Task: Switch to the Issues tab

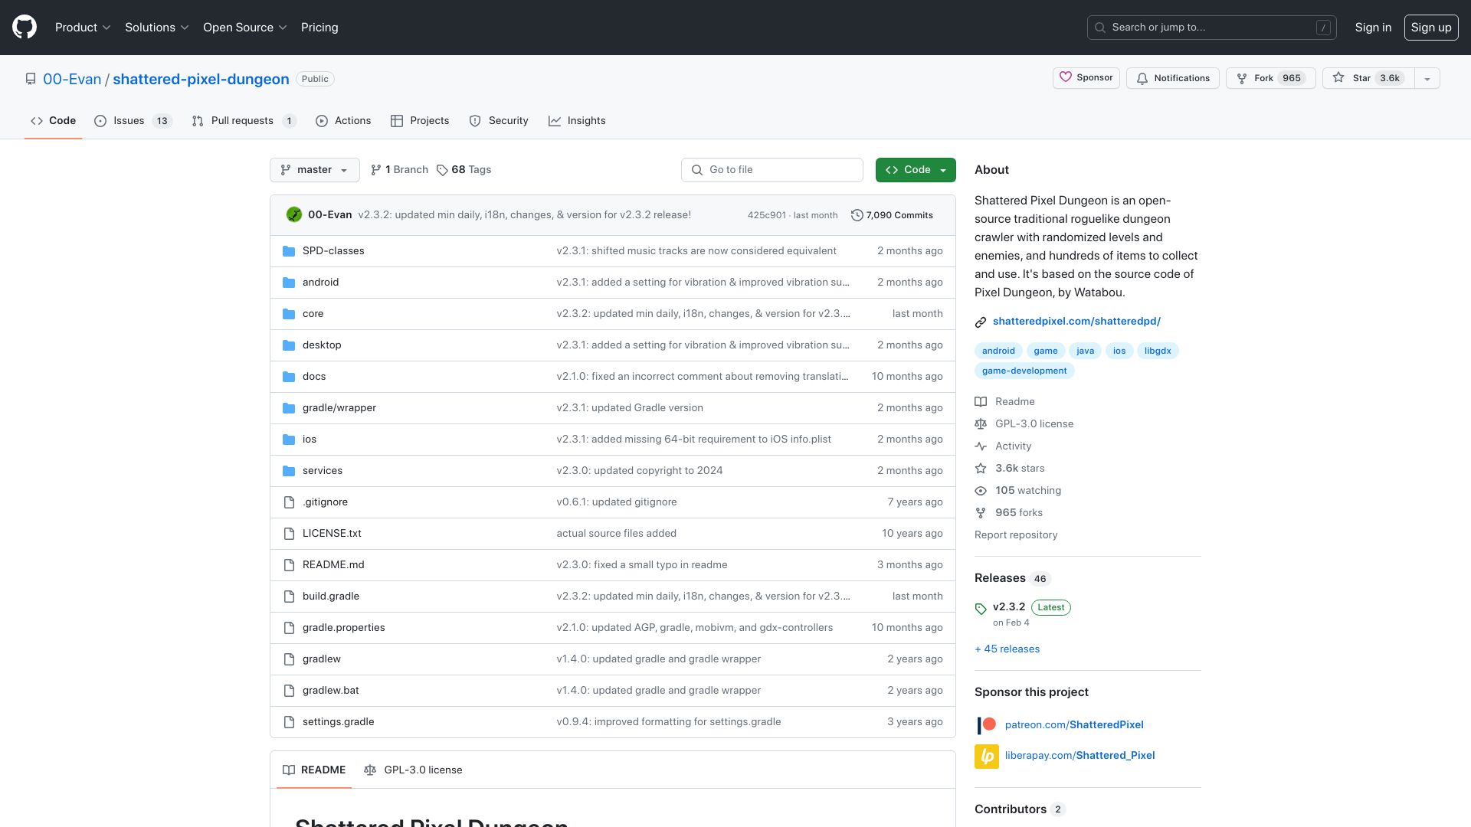Action: pyautogui.click(x=133, y=121)
